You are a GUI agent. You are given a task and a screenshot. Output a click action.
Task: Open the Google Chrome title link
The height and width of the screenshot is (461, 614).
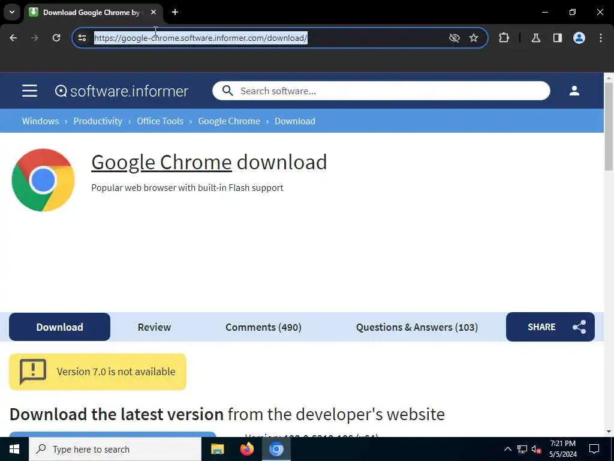coord(161,162)
